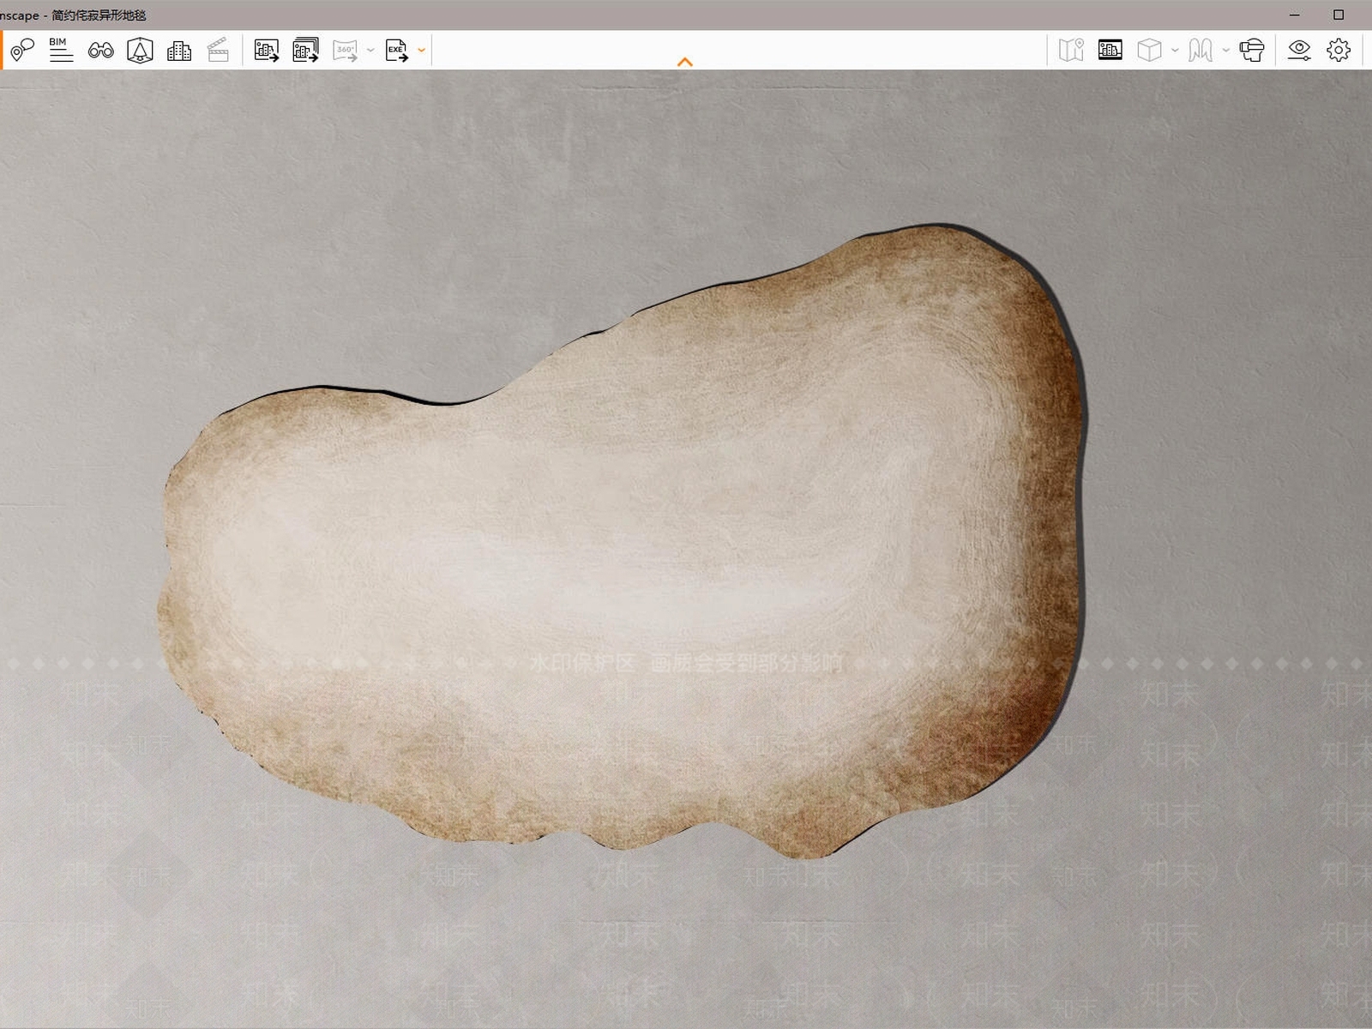Enable the VR headset mode

[1252, 51]
